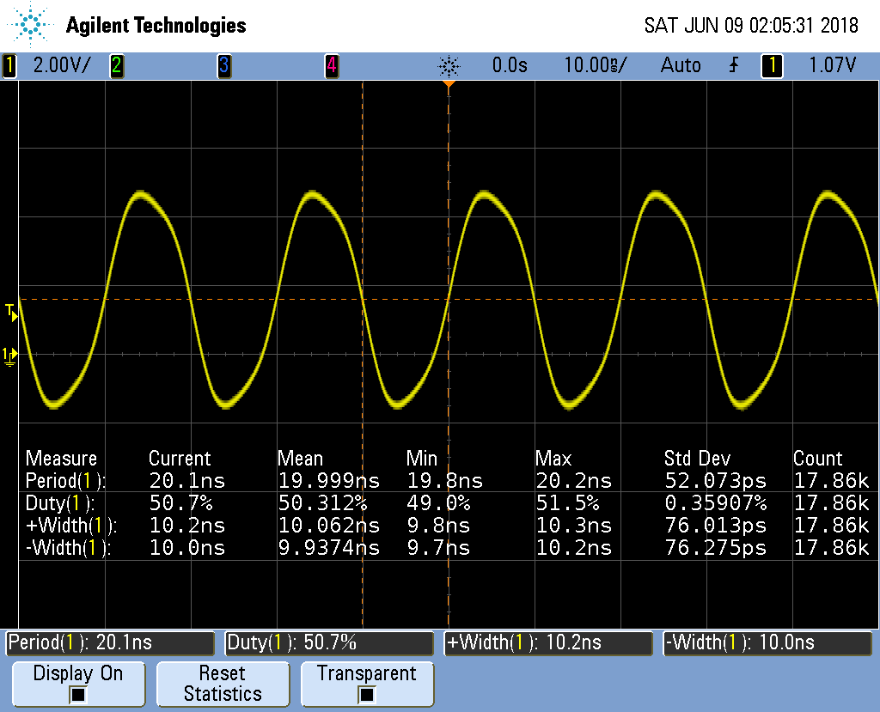Viewport: 880px width, 712px height.
Task: Click the 0.0s horizontal delay readout
Action: pos(509,64)
